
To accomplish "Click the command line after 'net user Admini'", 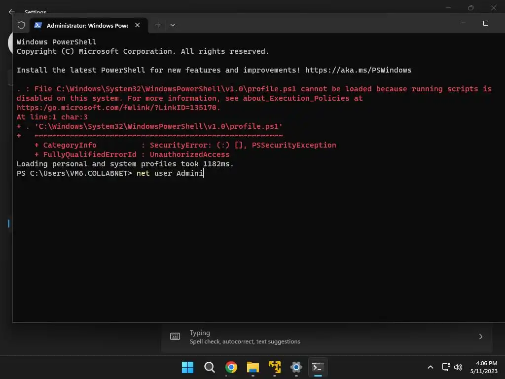I will pyautogui.click(x=204, y=173).
